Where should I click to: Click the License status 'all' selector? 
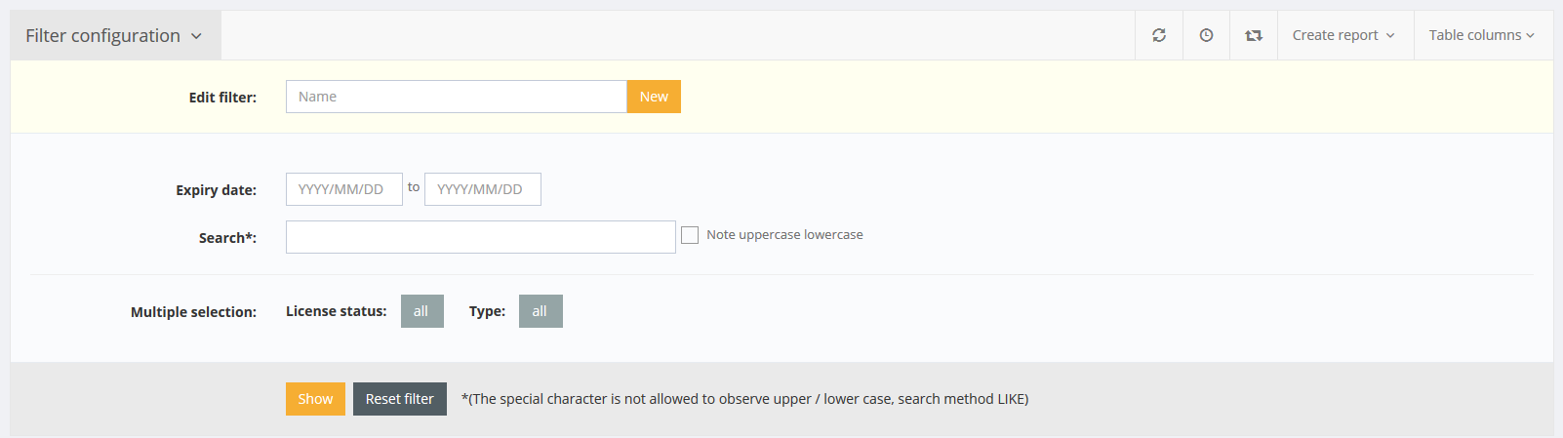point(421,311)
